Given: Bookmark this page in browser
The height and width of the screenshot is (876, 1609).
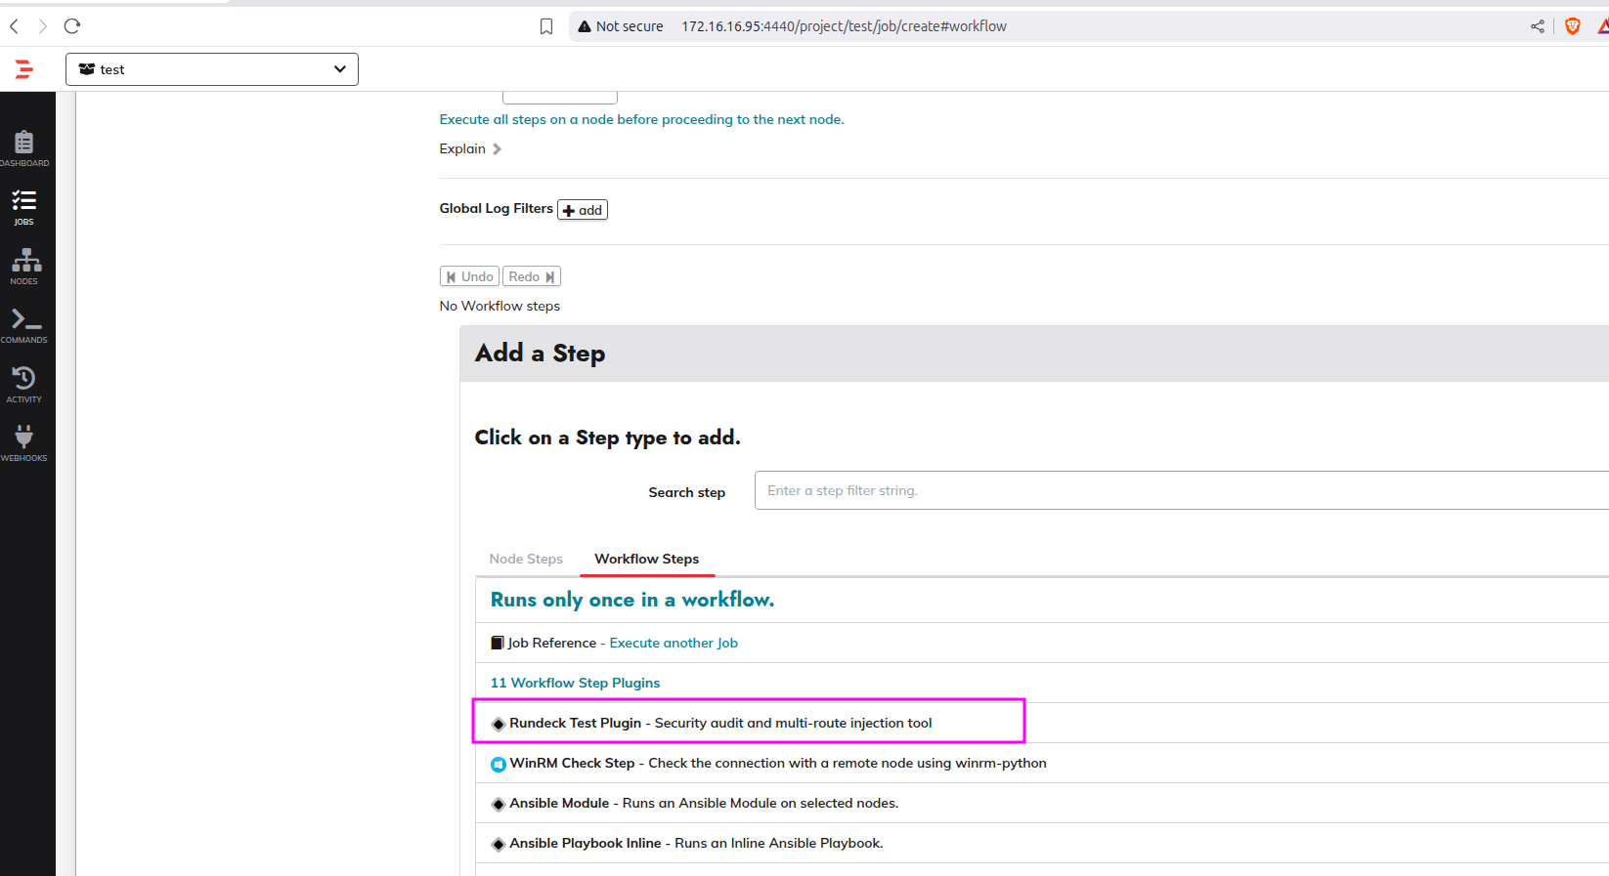Looking at the screenshot, I should [546, 26].
